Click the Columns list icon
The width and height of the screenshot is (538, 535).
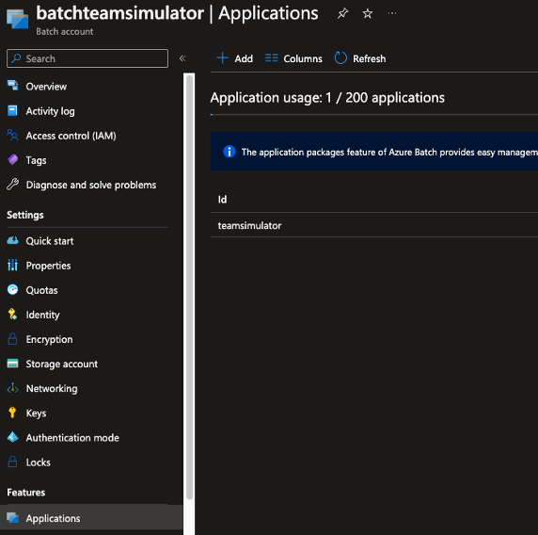(272, 57)
